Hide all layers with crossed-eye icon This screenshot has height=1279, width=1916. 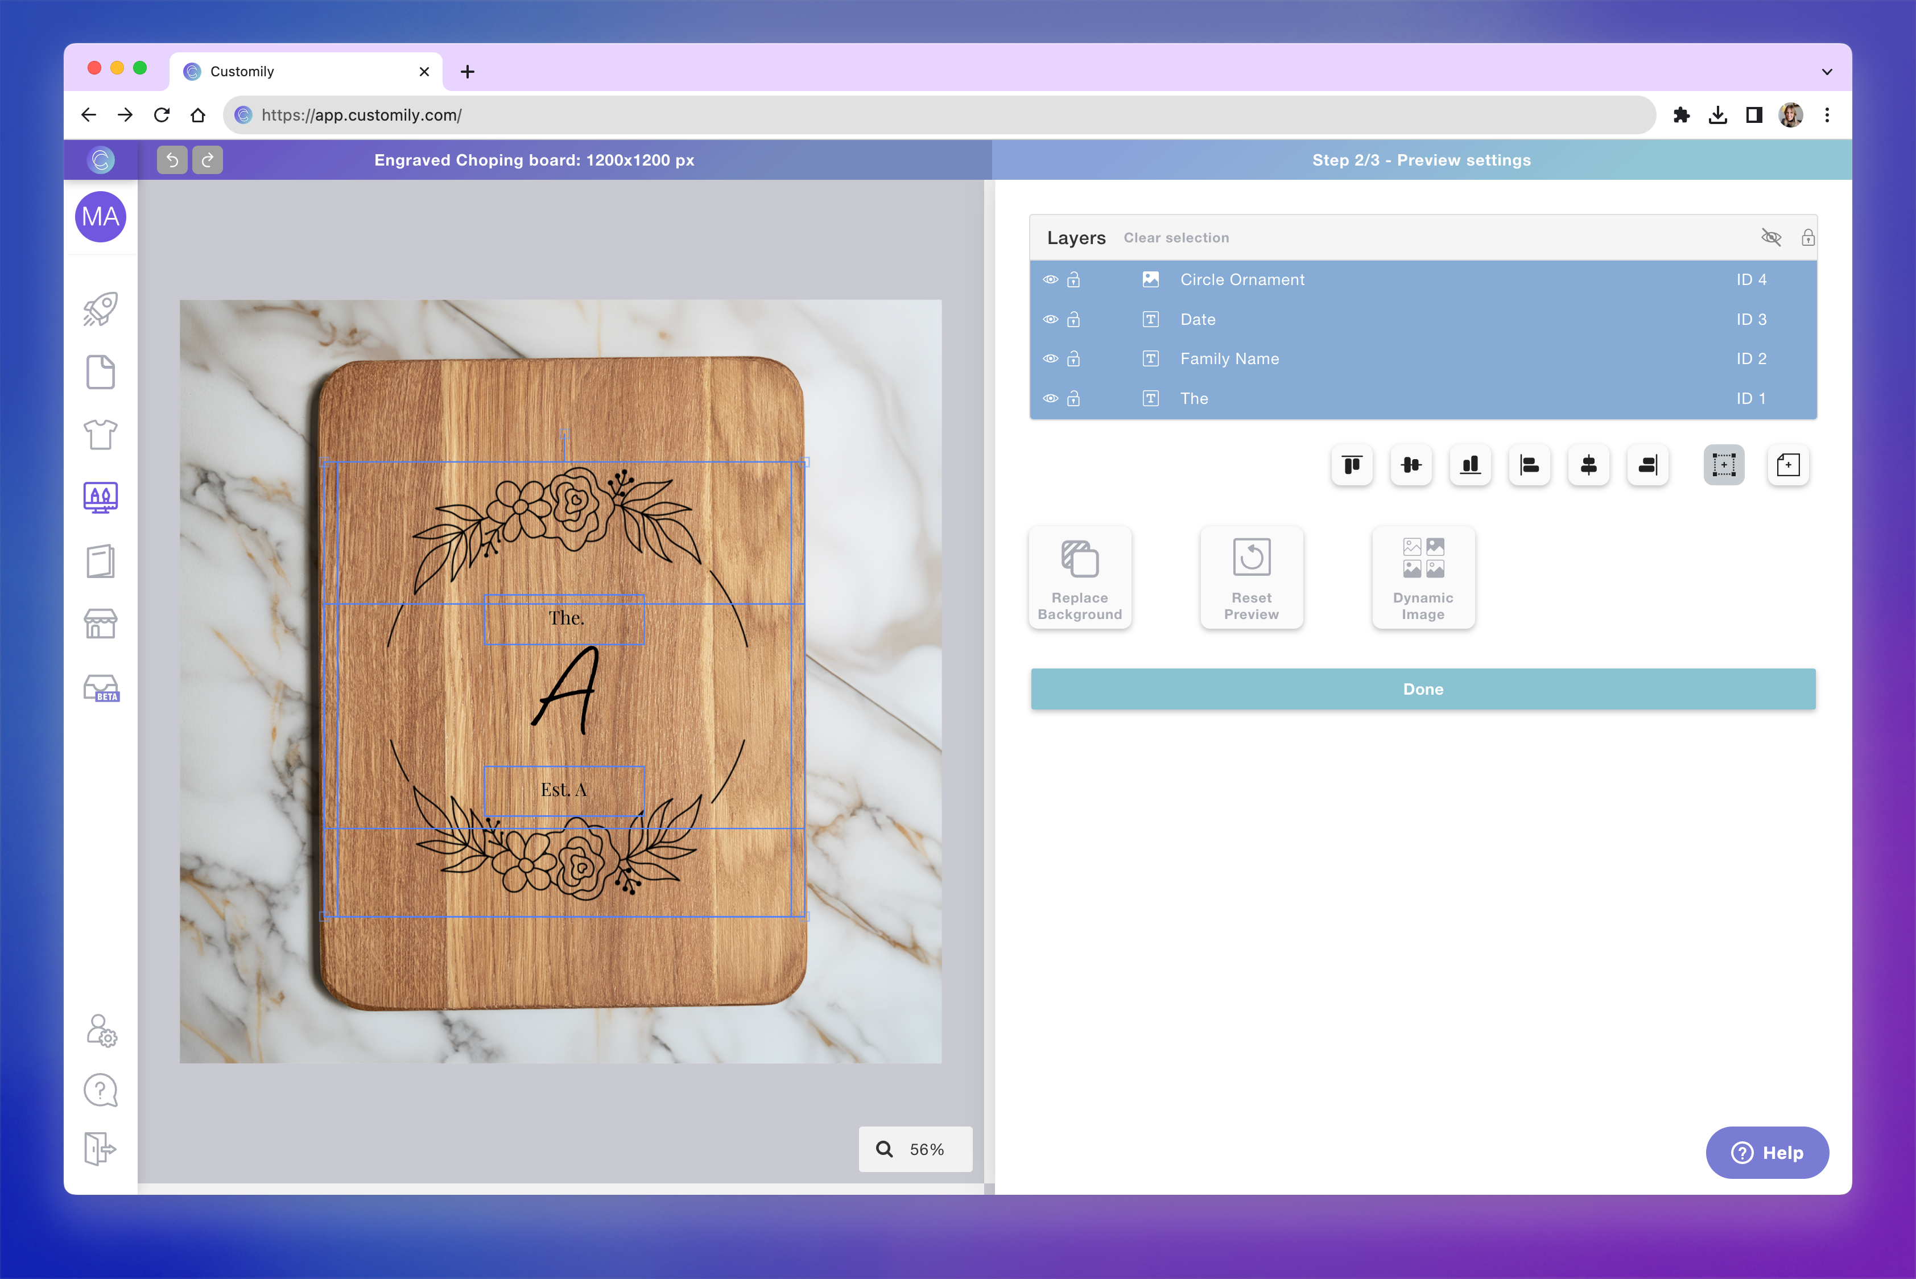[x=1771, y=237]
